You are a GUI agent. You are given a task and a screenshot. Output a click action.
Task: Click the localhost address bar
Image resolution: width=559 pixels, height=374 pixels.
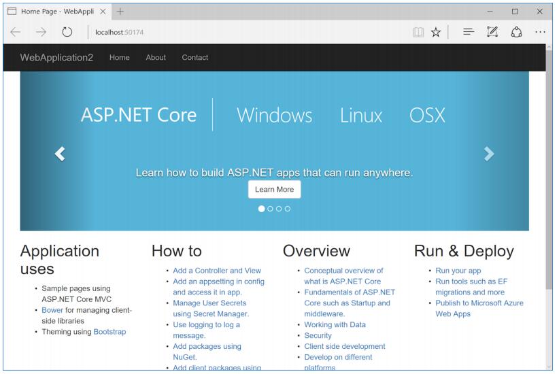point(119,32)
